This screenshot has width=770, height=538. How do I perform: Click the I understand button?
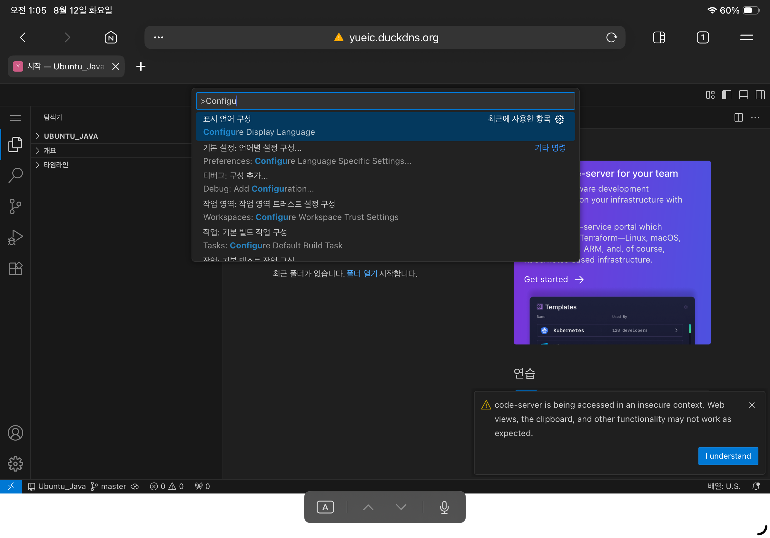tap(728, 456)
